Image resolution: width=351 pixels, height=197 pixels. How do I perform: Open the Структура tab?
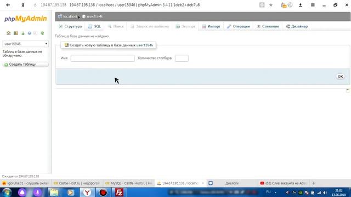70,26
